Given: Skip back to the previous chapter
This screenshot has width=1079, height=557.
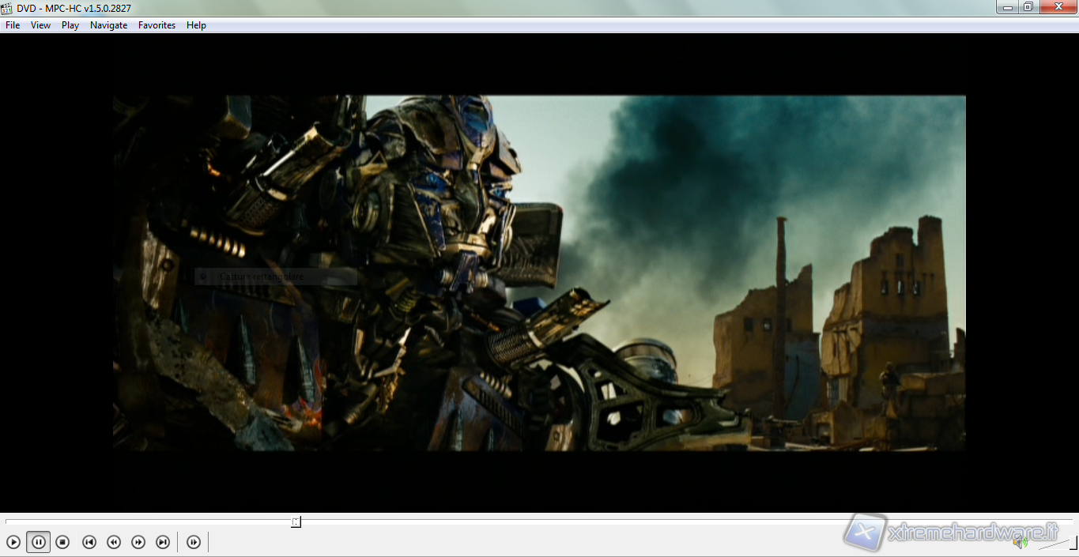Looking at the screenshot, I should tap(89, 542).
